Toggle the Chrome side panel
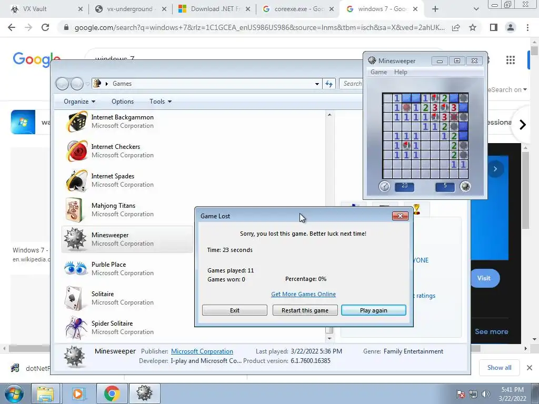 (494, 27)
